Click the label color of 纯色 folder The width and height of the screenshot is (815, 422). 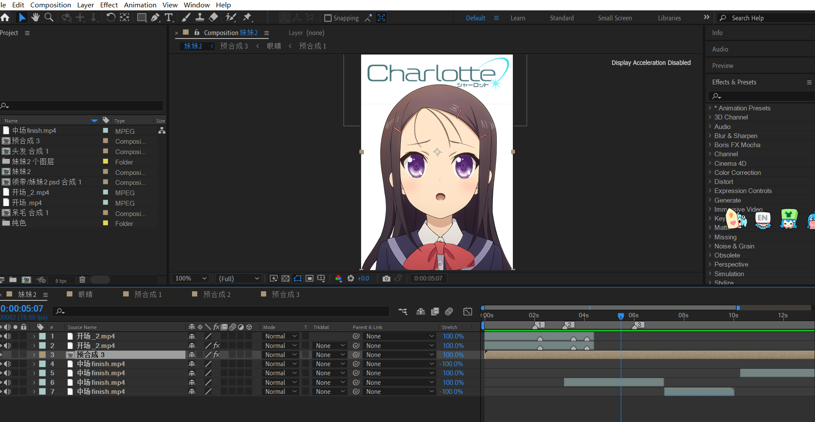pyautogui.click(x=105, y=223)
